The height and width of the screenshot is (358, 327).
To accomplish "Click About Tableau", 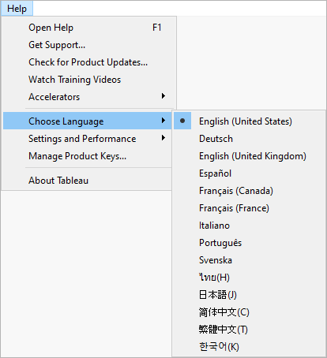I will click(87, 181).
